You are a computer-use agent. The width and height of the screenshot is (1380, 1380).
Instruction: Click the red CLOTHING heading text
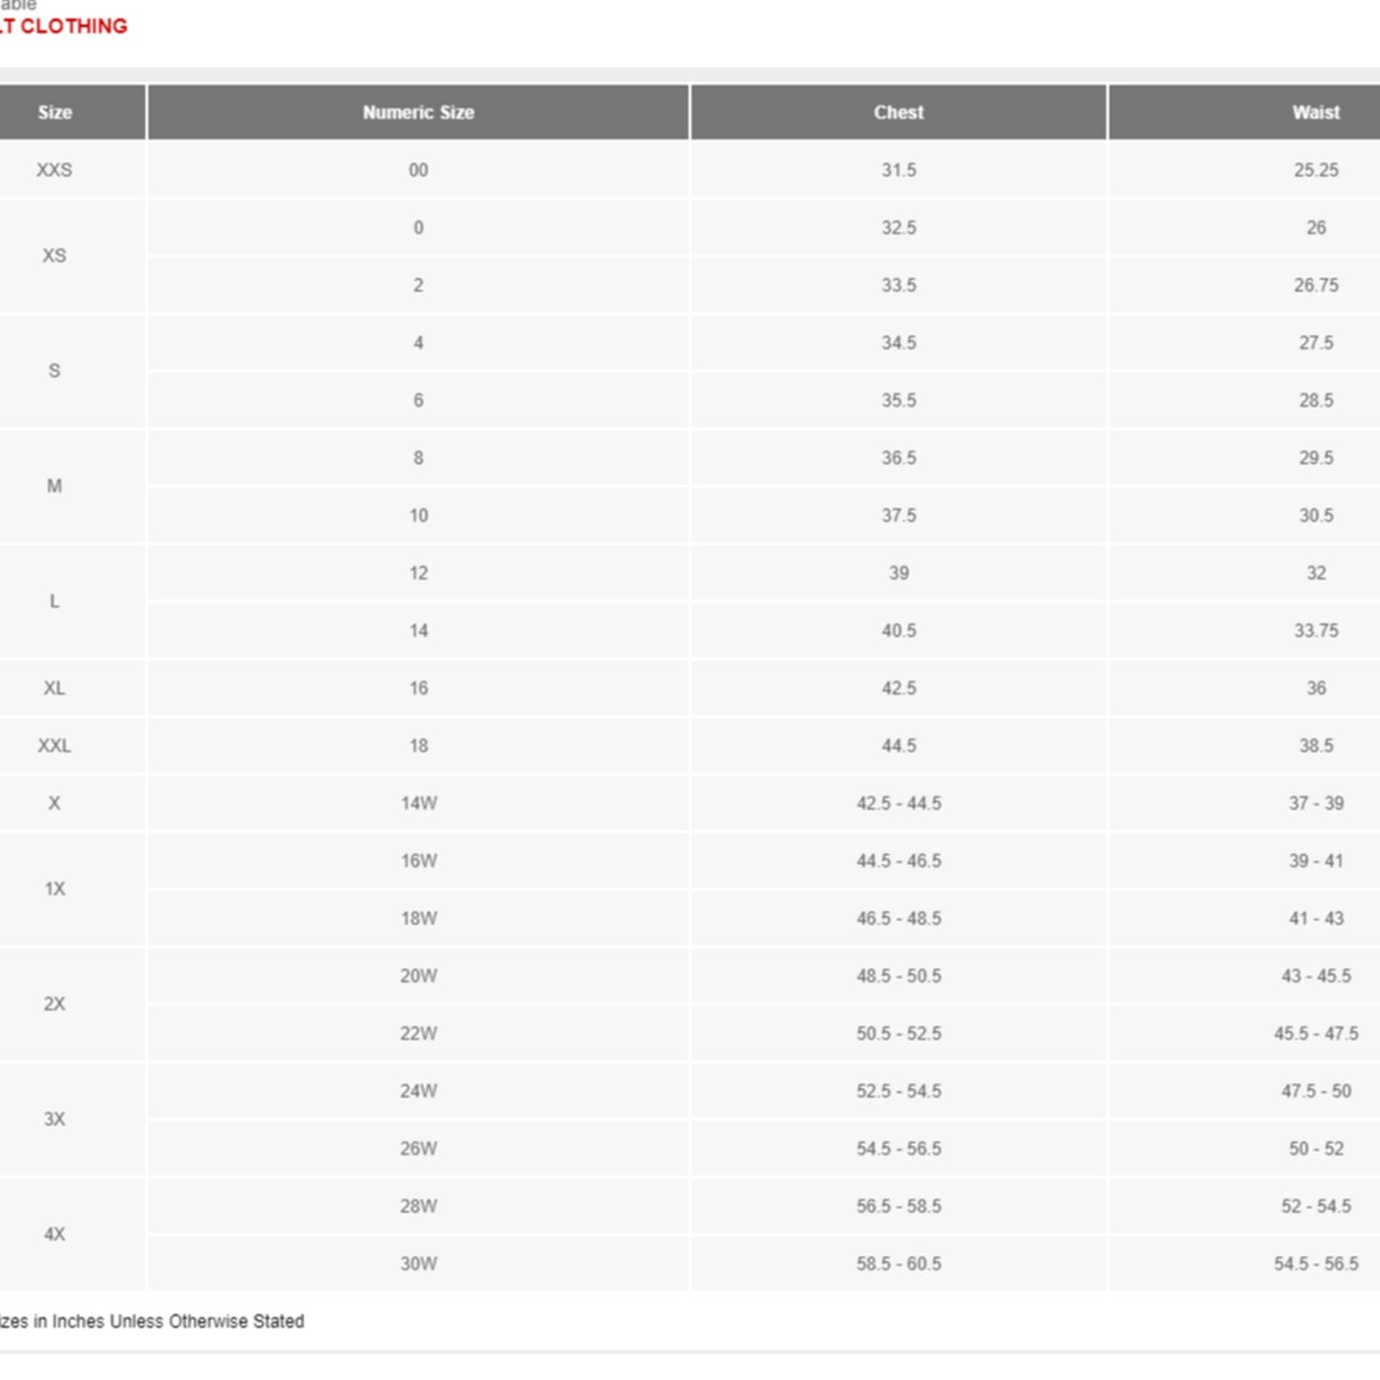click(67, 27)
